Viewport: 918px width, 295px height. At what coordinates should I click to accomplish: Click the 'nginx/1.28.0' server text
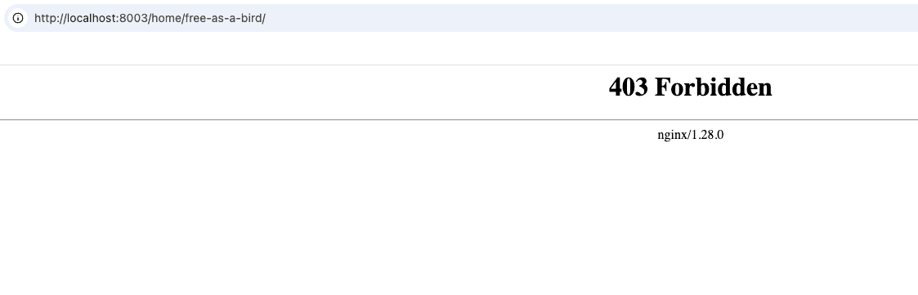(690, 135)
